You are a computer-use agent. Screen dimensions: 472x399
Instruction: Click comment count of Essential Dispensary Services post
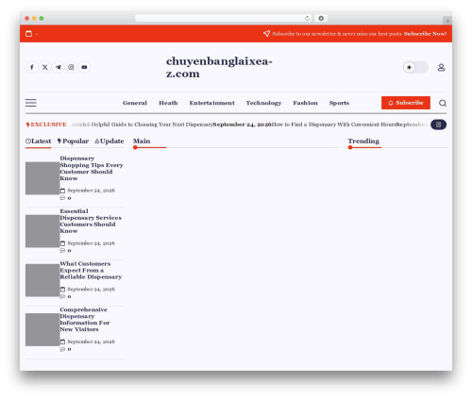pos(65,251)
